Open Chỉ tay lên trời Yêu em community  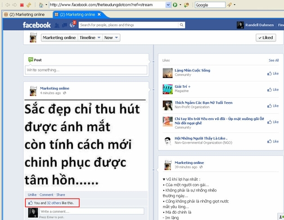[219, 121]
